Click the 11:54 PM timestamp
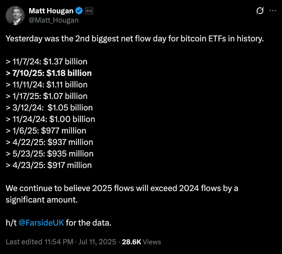Image resolution: width=282 pixels, height=254 pixels. click(59, 242)
